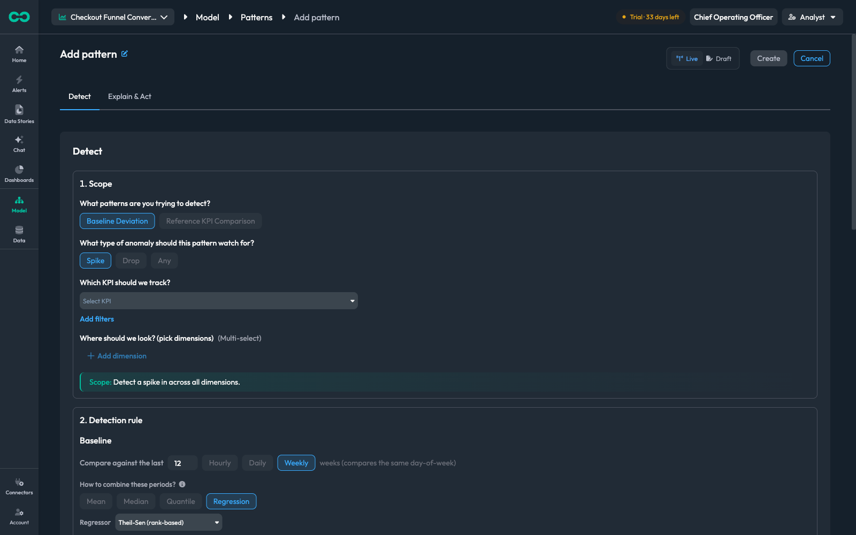Switch to the Detect tab

pyautogui.click(x=80, y=96)
